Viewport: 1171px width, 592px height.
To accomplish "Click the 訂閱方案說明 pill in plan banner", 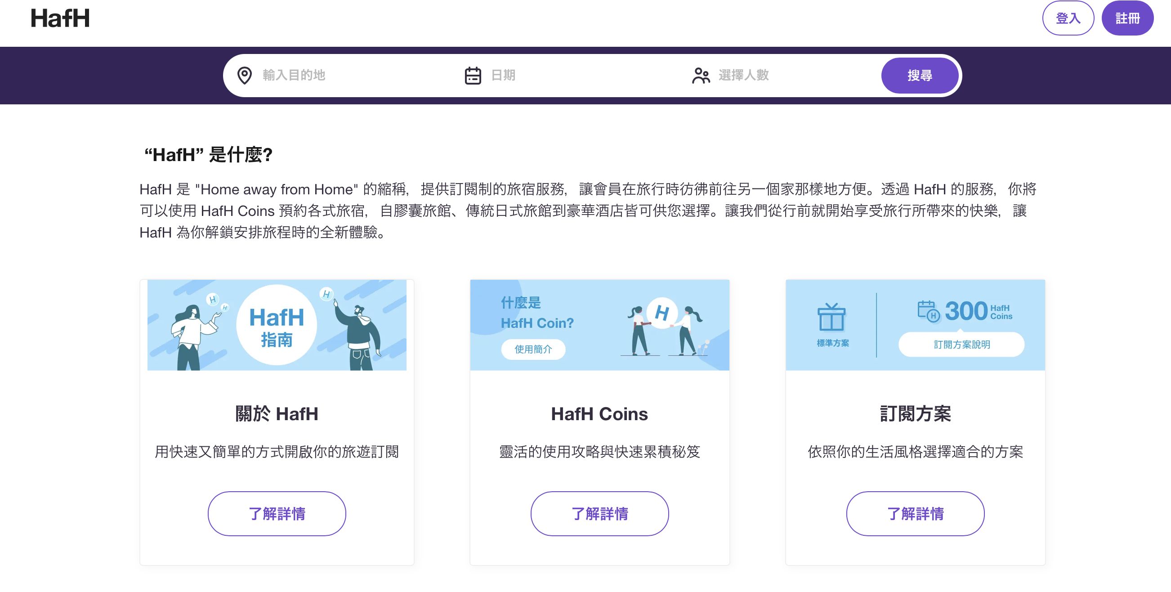I will tap(961, 344).
